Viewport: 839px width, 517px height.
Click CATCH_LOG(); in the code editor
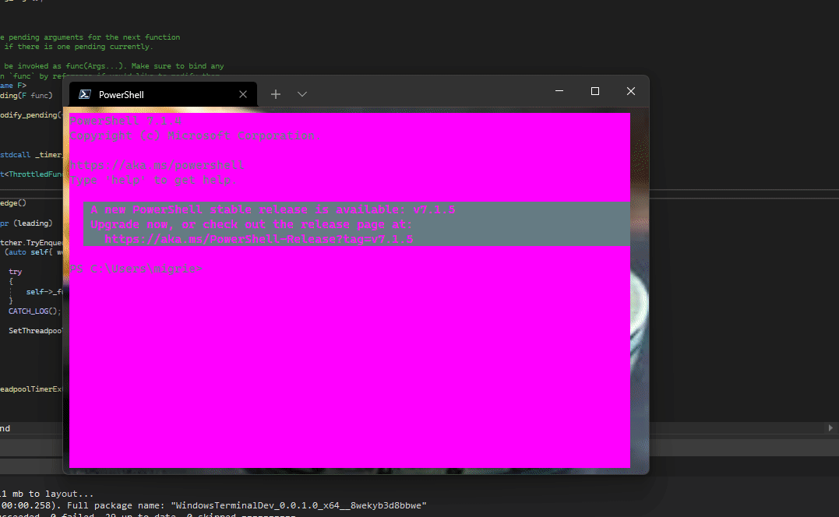[x=35, y=311]
